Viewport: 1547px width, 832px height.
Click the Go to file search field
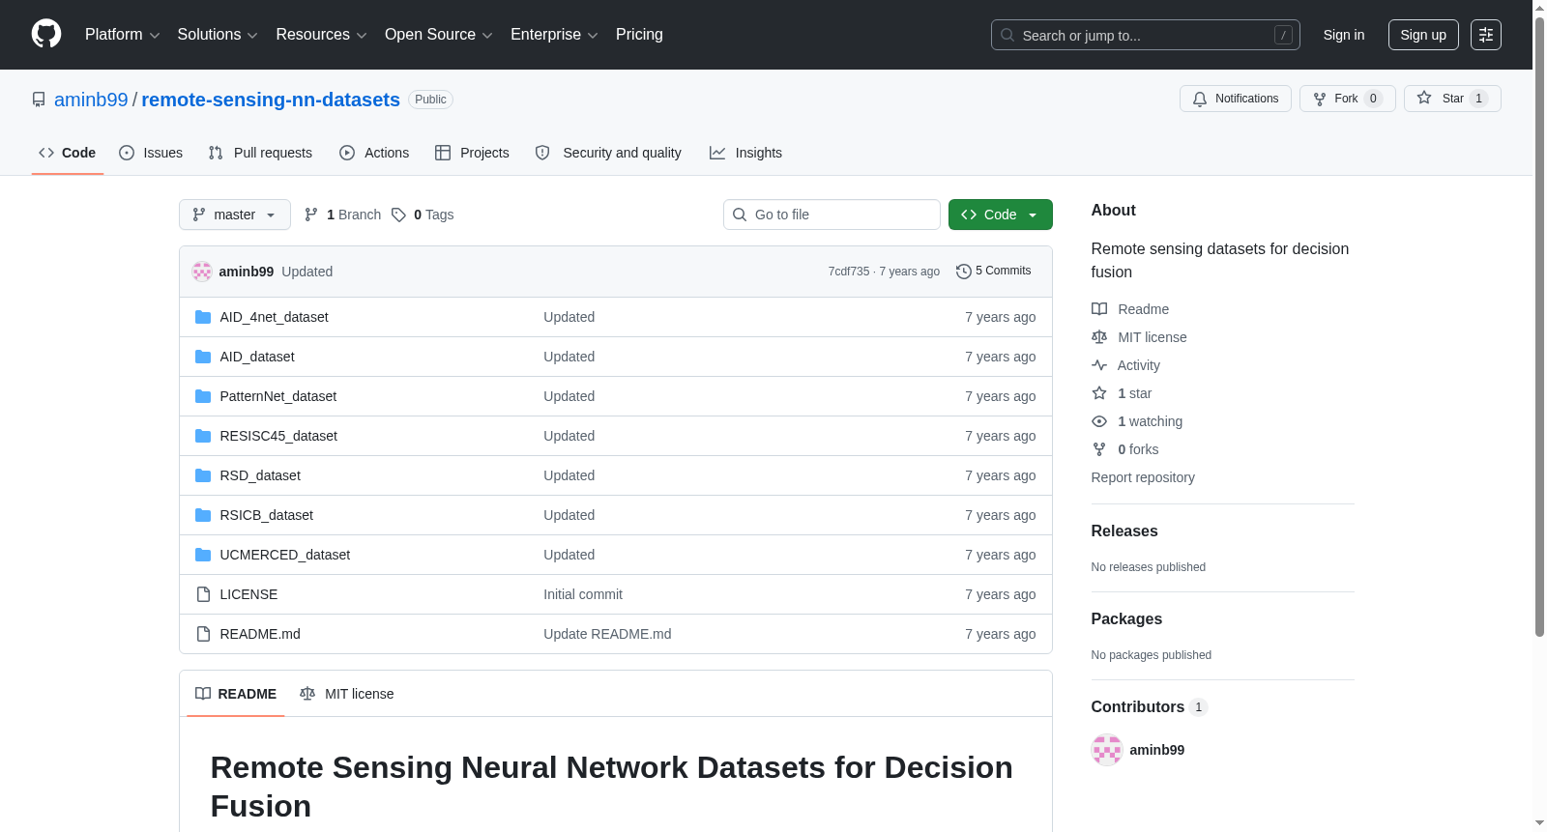[832, 215]
